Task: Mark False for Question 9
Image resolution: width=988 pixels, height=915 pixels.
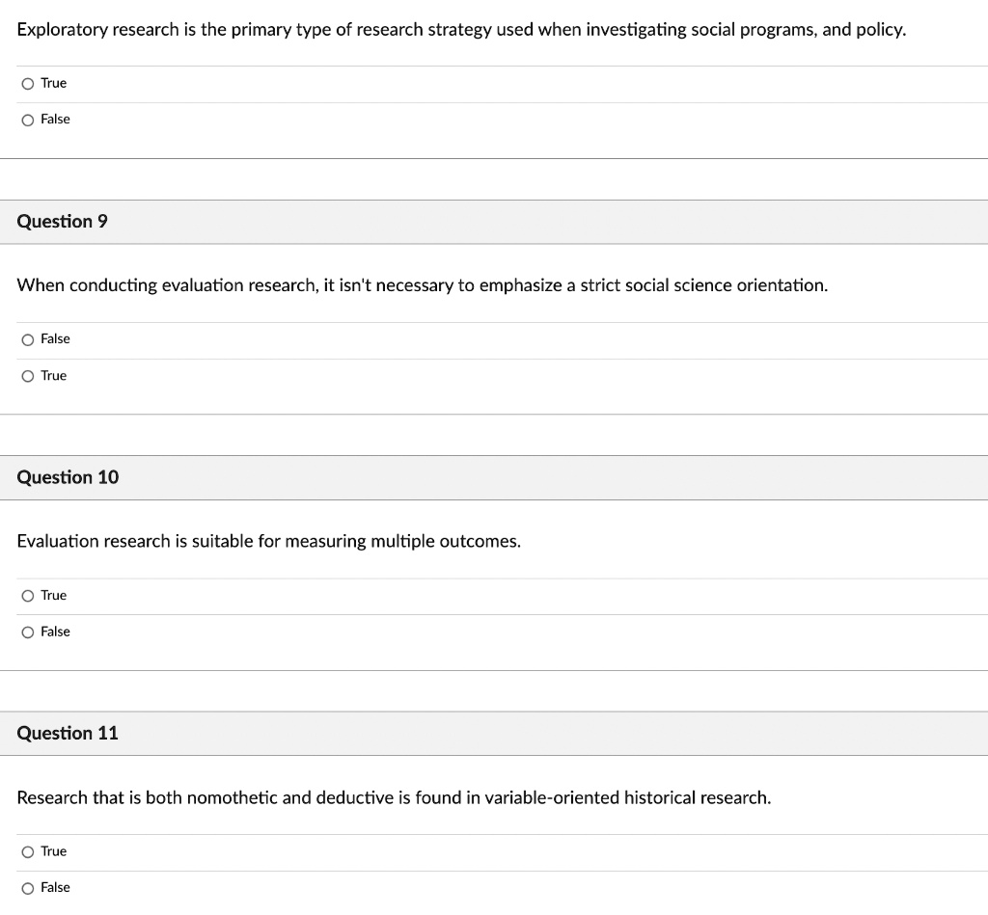Action: point(29,338)
